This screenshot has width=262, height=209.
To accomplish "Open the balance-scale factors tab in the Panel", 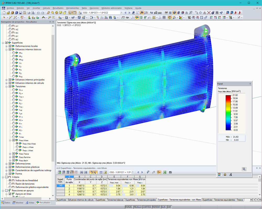I will (x=225, y=175).
